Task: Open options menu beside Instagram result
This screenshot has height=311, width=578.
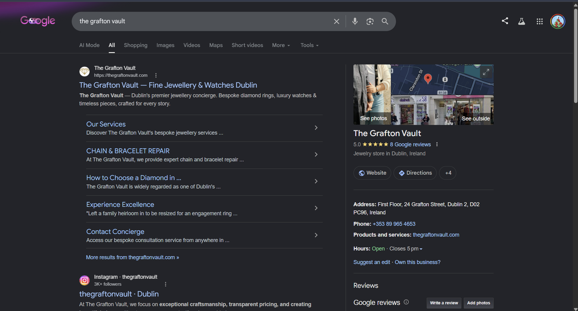Action: [x=165, y=284]
